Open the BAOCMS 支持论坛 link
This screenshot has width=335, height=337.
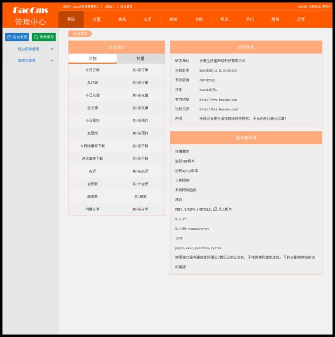click(x=309, y=7)
